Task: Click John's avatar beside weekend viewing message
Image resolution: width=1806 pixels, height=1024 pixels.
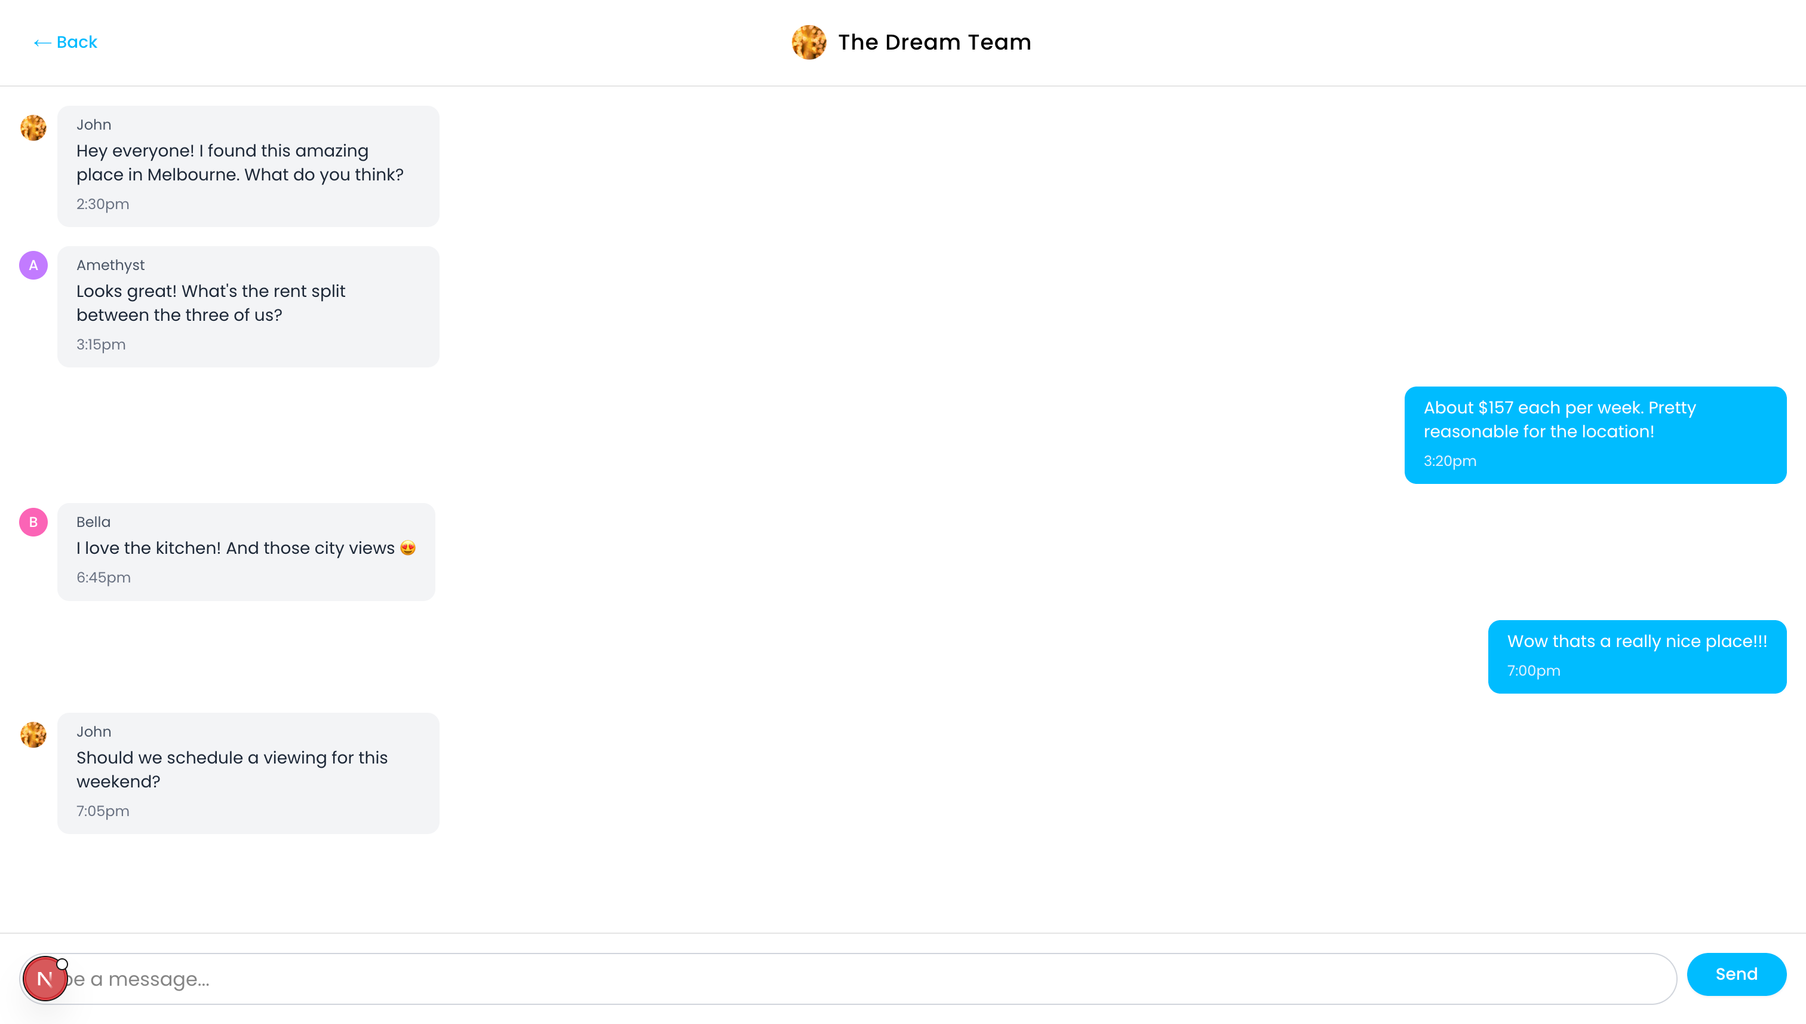Action: pos(33,735)
